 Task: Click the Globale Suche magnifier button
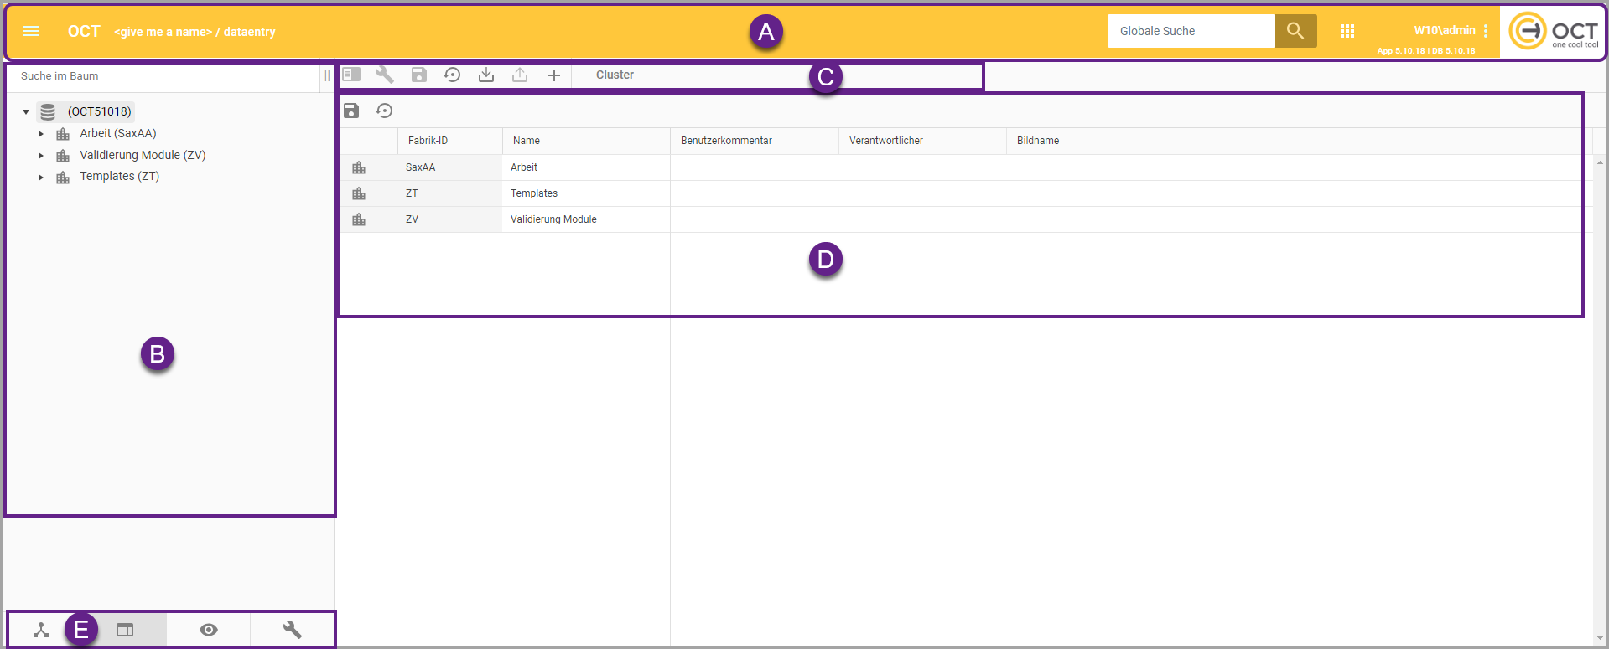pyautogui.click(x=1295, y=31)
